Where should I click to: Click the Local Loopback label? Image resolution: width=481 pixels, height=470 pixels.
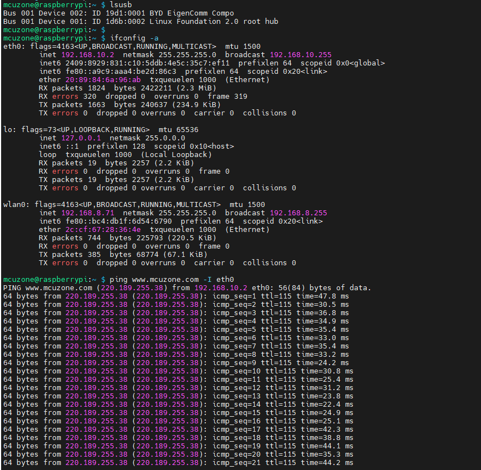click(x=176, y=154)
